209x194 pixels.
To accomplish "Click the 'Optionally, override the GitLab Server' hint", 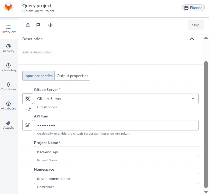I will tap(84, 134).
